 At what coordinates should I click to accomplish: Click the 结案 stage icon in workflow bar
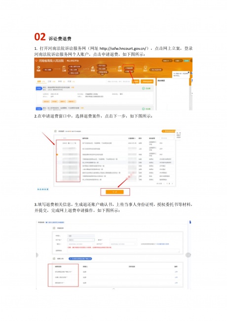pos(120,67)
